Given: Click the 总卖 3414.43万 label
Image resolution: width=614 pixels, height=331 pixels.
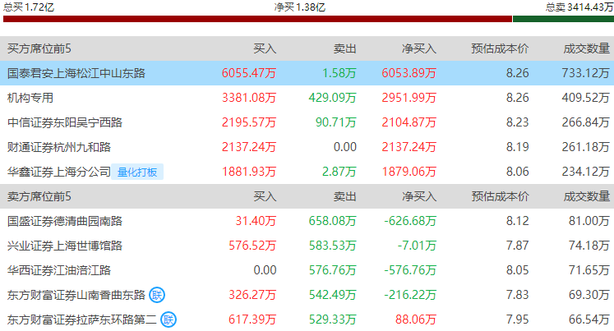Looking at the screenshot, I should pos(579,7).
